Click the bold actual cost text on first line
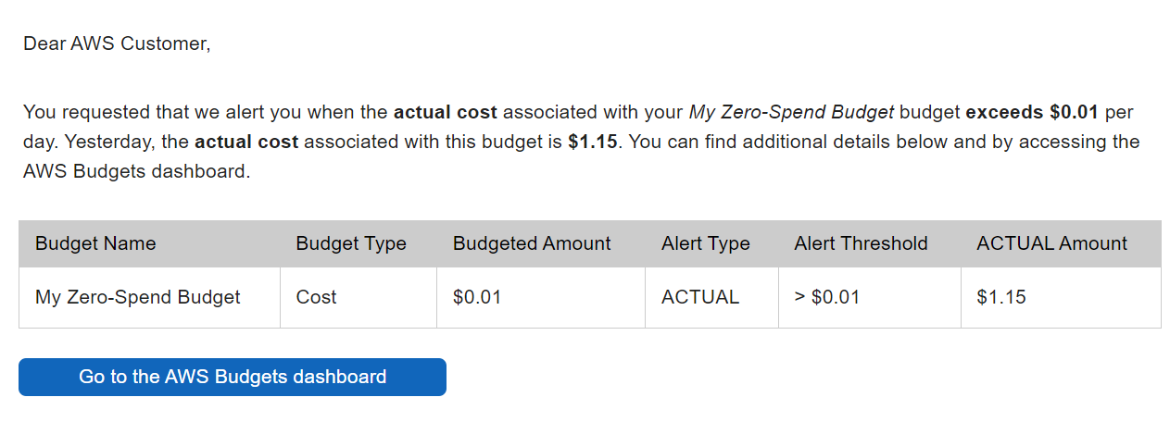This screenshot has width=1170, height=447. [x=446, y=113]
